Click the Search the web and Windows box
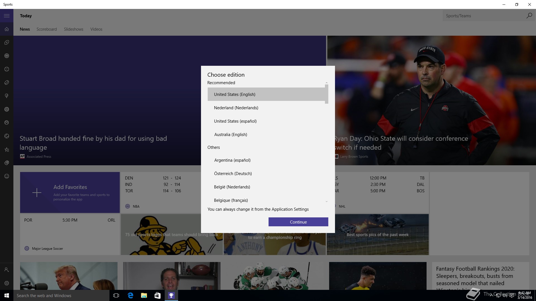The height and width of the screenshot is (301, 536). [x=61, y=295]
